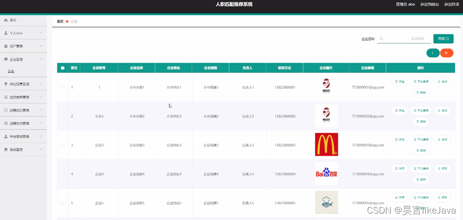
Task: Open 平台费用 for 企业4 row
Action: coord(421,168)
